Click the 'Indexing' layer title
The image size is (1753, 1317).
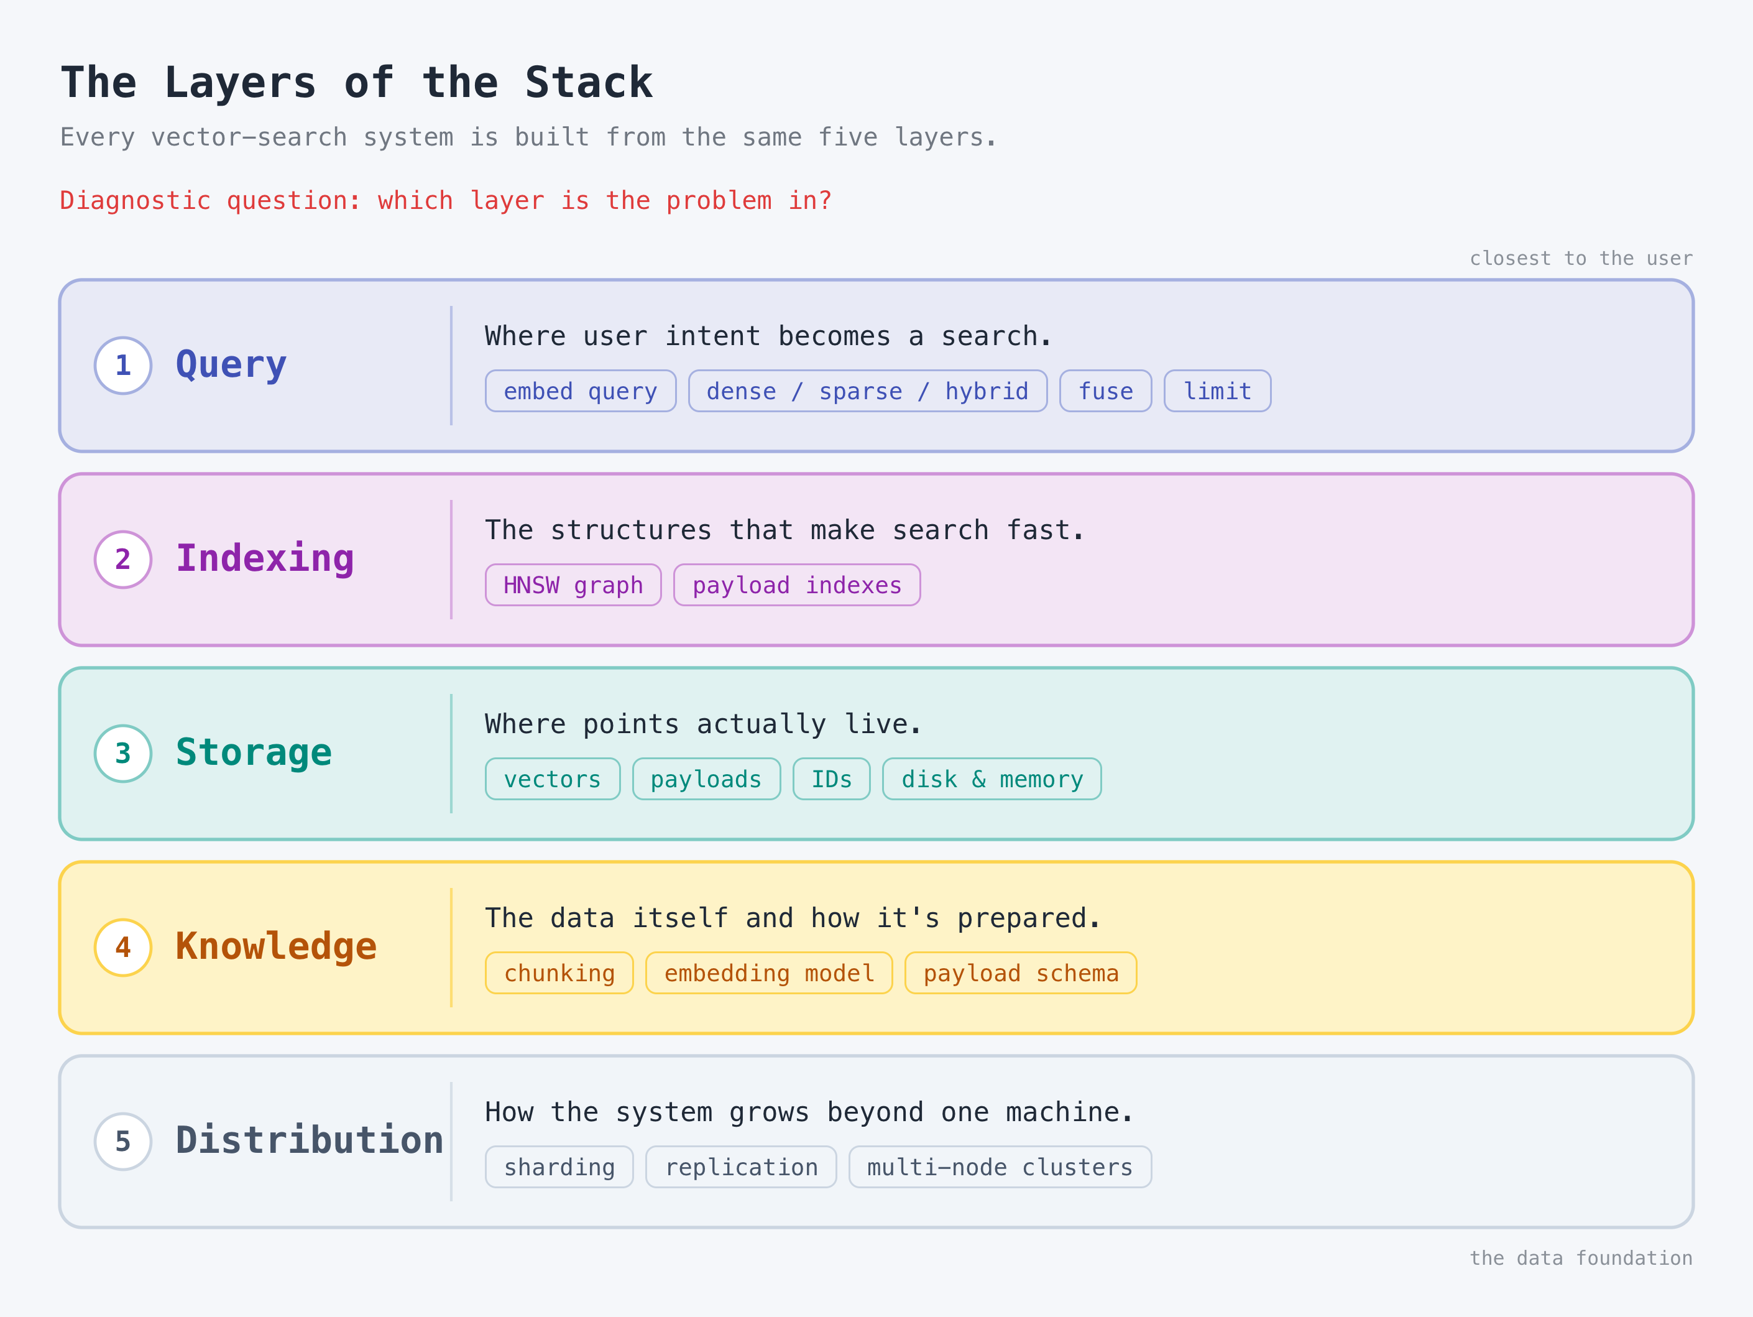pos(265,559)
